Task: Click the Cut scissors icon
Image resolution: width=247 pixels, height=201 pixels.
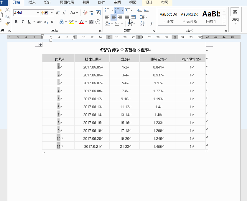Action: tap(7, 10)
